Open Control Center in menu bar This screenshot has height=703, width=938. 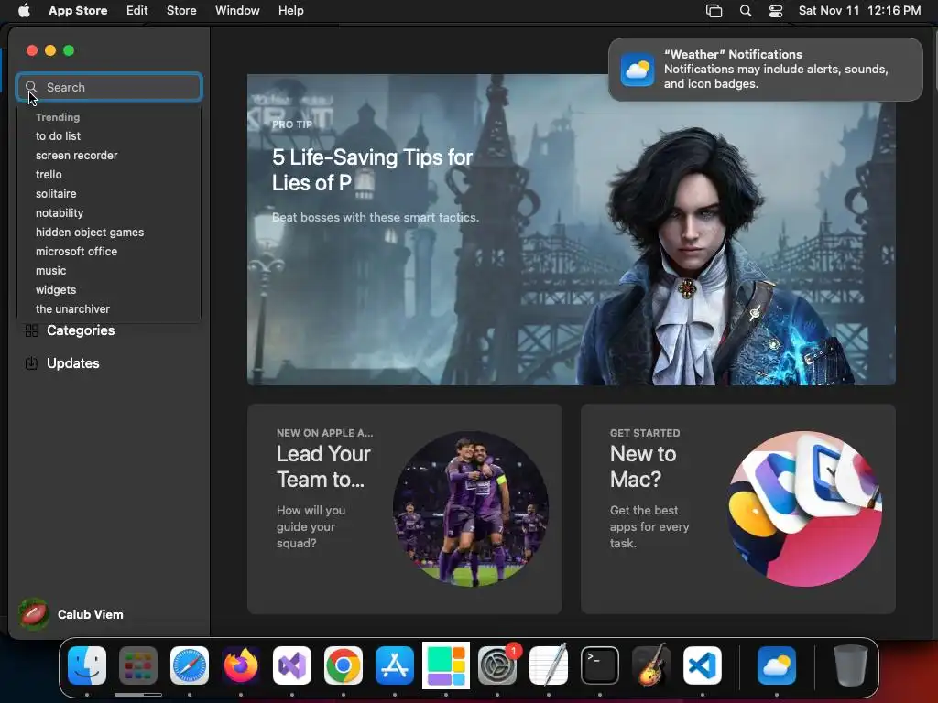pyautogui.click(x=776, y=11)
